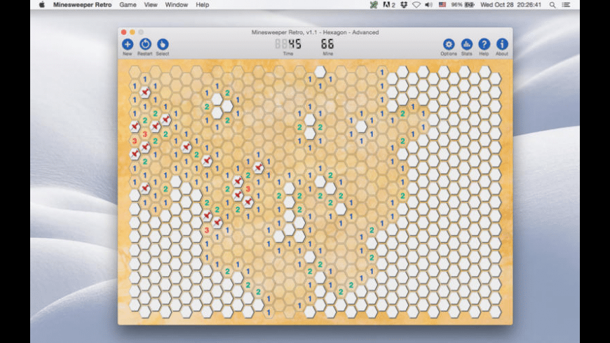
Task: Open the Window menu
Action: 176,5
